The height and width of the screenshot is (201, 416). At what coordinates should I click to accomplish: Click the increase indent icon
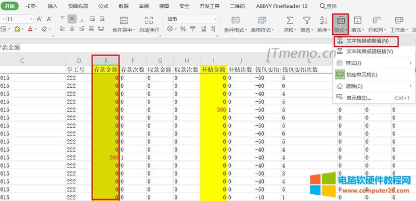[102, 19]
